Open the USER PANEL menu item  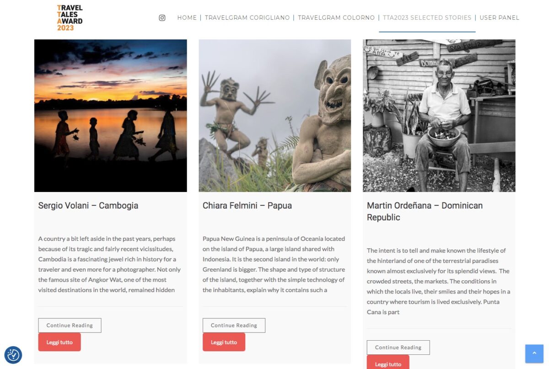coord(499,18)
